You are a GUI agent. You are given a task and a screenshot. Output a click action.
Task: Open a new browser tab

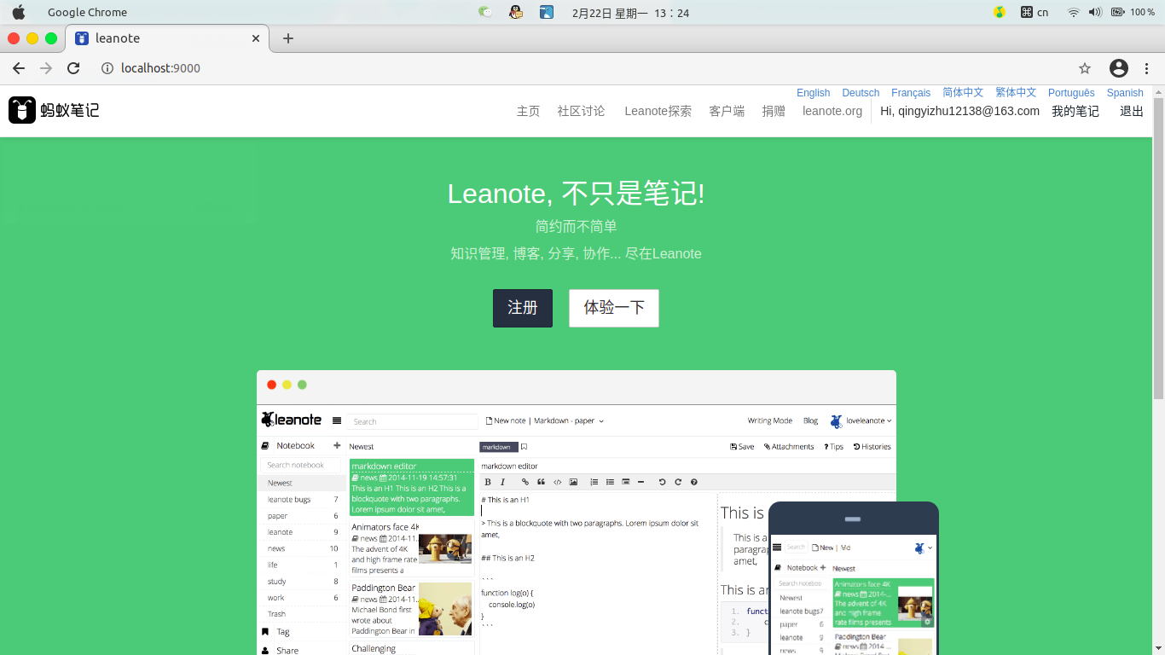tap(288, 38)
